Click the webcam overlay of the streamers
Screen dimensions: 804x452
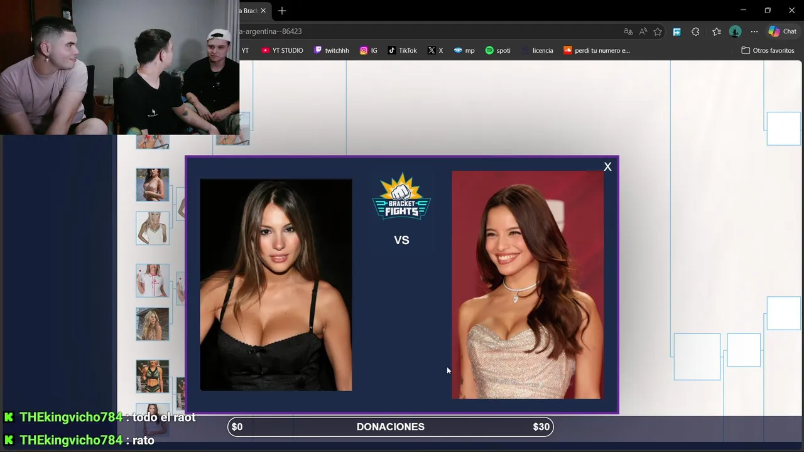pyautogui.click(x=119, y=67)
